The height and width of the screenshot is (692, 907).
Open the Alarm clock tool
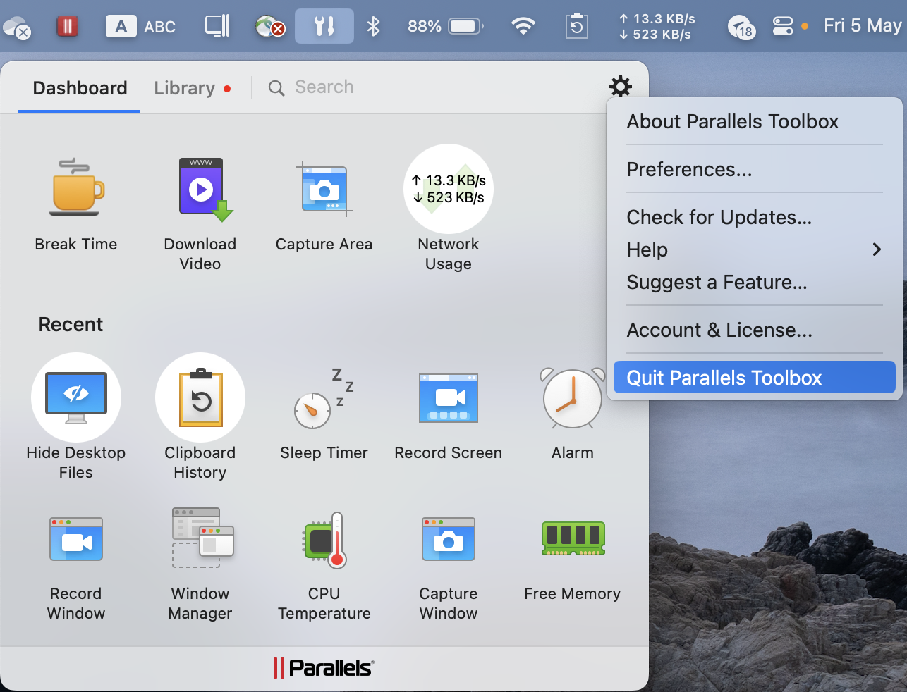click(x=572, y=399)
